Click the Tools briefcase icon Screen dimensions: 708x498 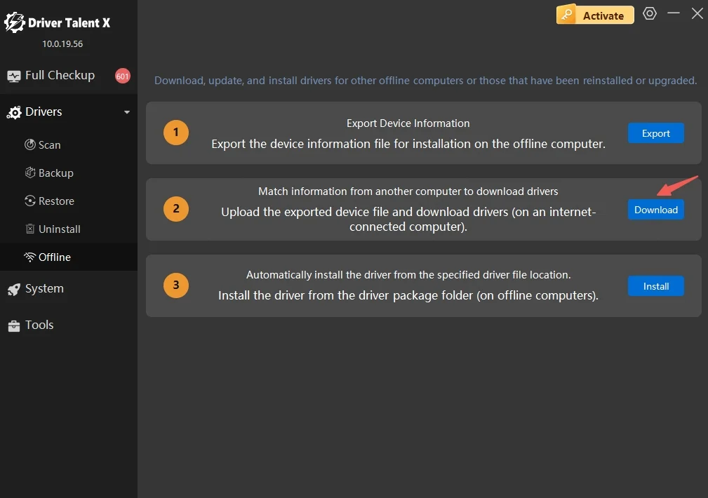pyautogui.click(x=14, y=325)
